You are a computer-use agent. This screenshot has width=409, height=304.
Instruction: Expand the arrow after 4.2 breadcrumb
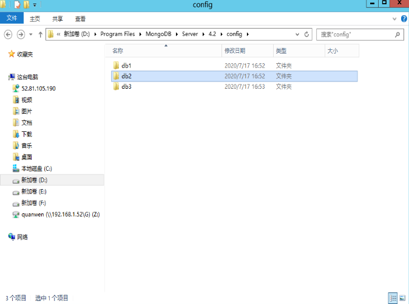coord(221,34)
